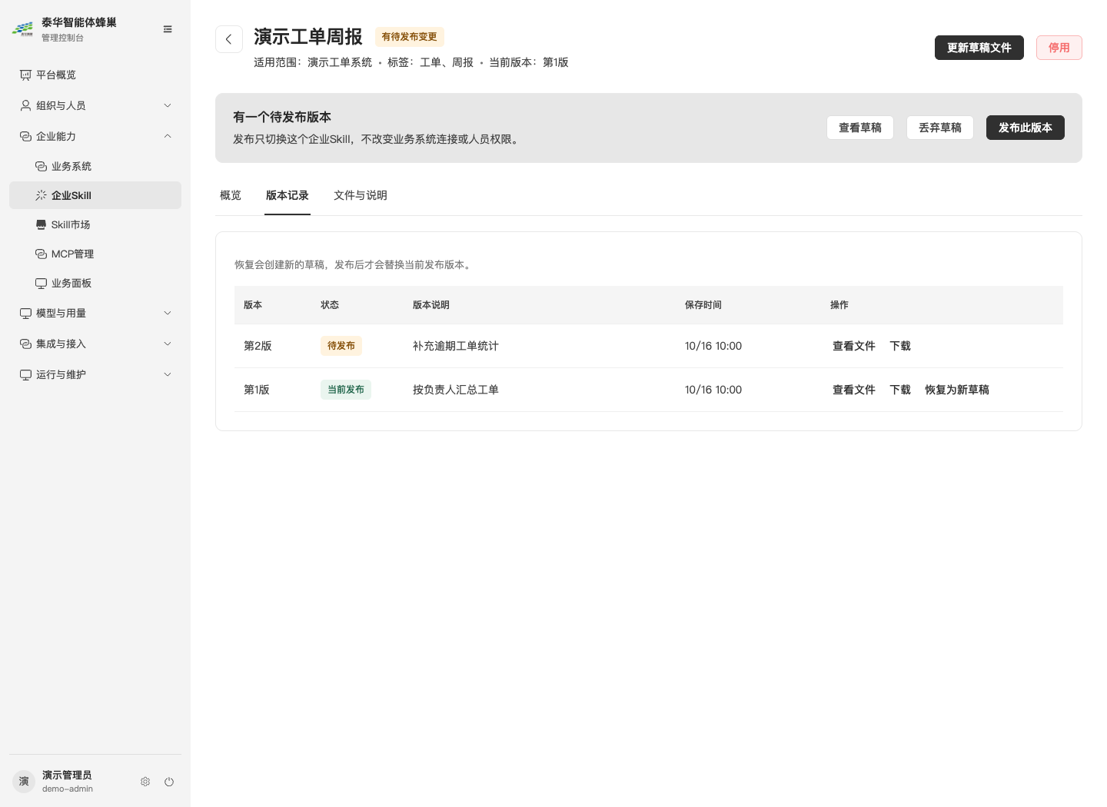Click the red 停用 button
1107x807 pixels.
pos(1059,48)
